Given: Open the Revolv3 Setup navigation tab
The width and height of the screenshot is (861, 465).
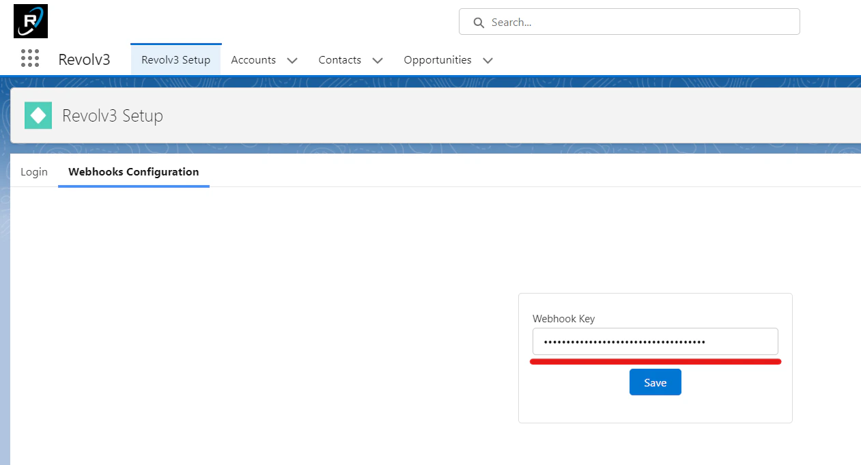Looking at the screenshot, I should coord(175,60).
